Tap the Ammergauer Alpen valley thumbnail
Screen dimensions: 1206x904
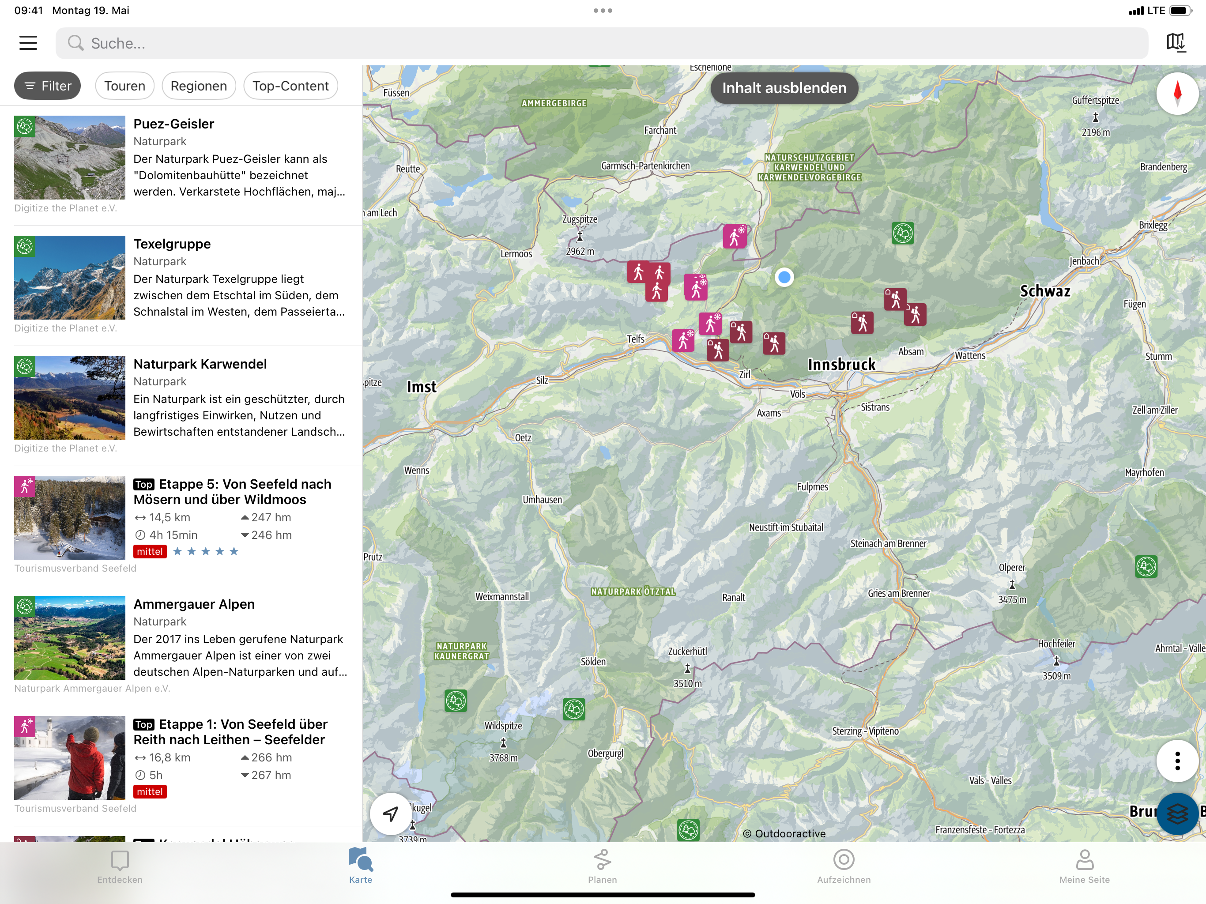[x=70, y=637]
